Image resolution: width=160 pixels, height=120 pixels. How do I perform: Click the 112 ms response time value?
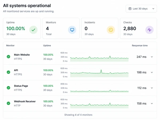[x=142, y=88]
